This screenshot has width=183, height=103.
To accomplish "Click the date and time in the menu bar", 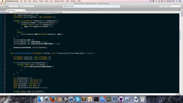I will (x=171, y=1).
